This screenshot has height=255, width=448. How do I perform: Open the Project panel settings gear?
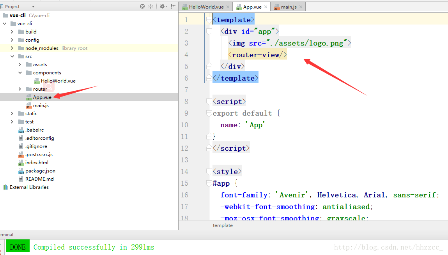click(163, 6)
